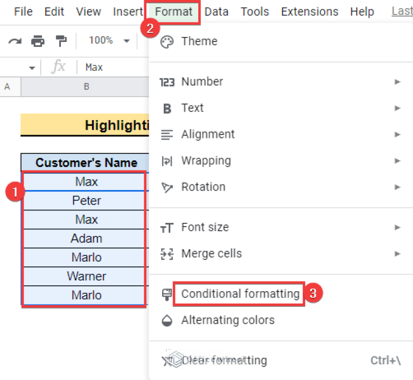Viewport: 413px width, 380px height.
Task: Open the Extensions menu
Action: (x=310, y=12)
